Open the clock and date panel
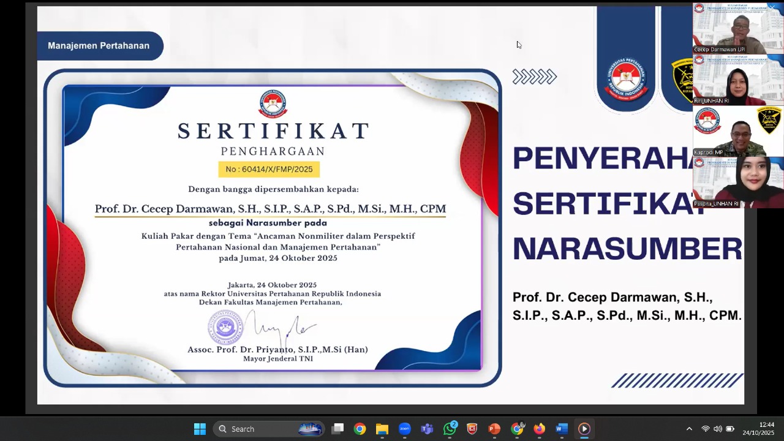Viewport: 784px width, 441px height. [758, 429]
